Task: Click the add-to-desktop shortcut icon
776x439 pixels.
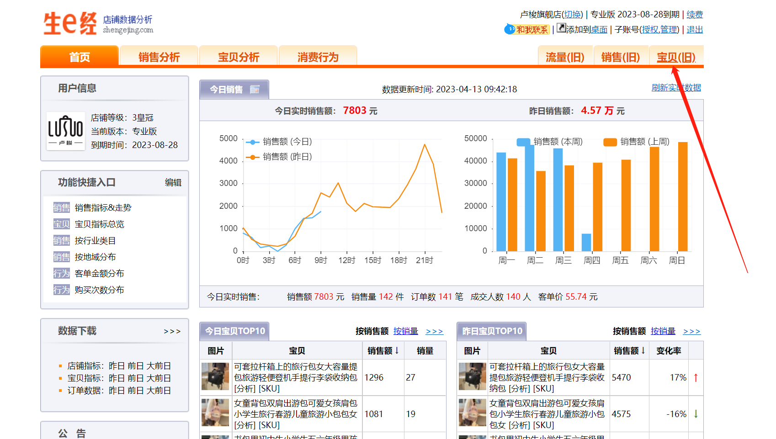Action: (x=561, y=28)
